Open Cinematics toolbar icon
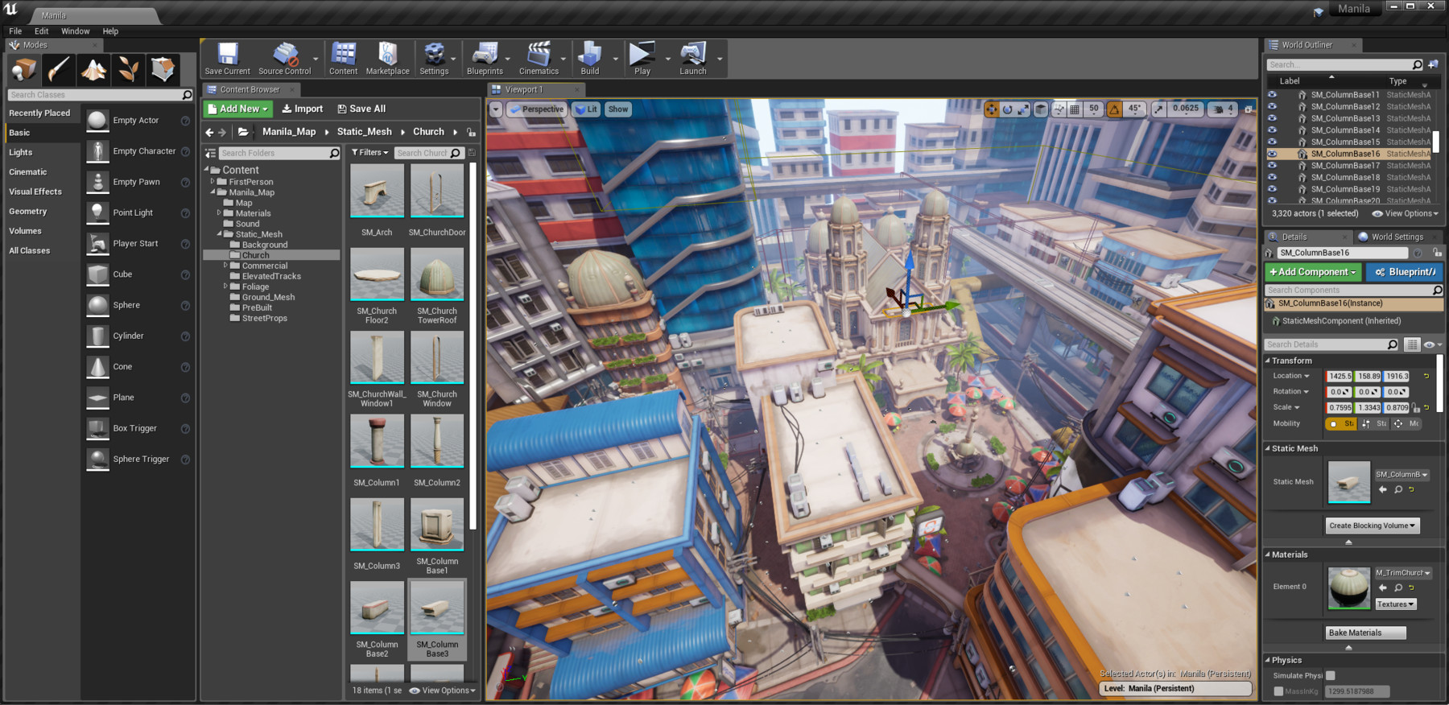Image resolution: width=1449 pixels, height=705 pixels. click(539, 59)
